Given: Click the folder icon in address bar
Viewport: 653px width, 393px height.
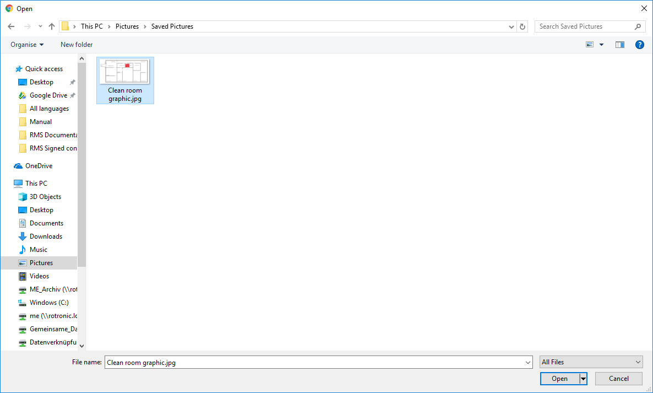Looking at the screenshot, I should coord(66,26).
